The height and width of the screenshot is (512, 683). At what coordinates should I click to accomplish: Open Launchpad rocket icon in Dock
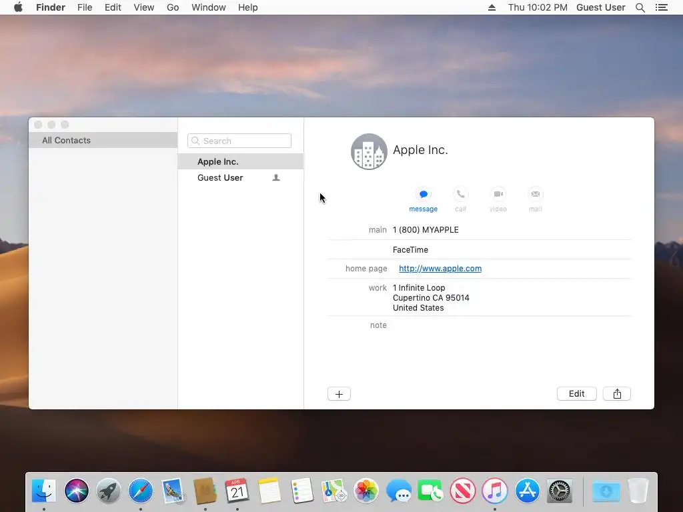(109, 491)
